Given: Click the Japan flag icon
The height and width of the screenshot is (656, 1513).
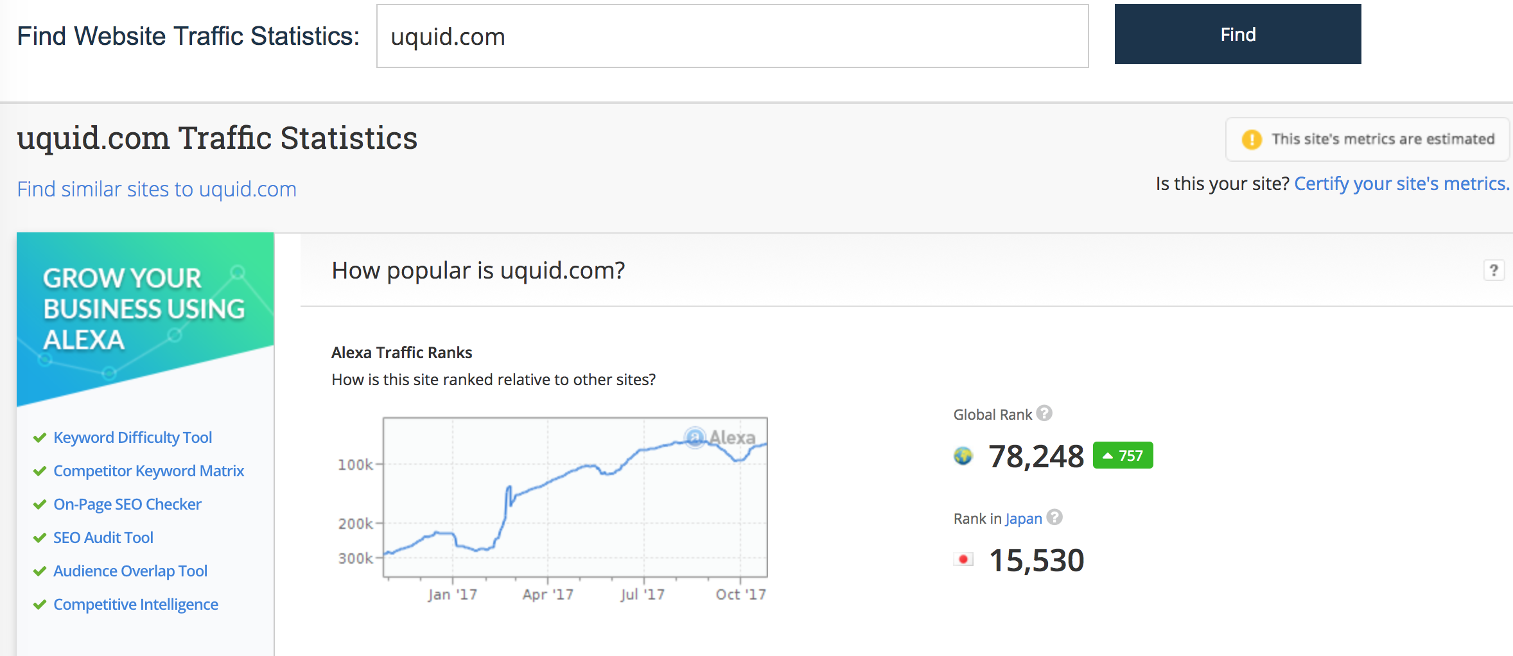Looking at the screenshot, I should pyautogui.click(x=963, y=560).
